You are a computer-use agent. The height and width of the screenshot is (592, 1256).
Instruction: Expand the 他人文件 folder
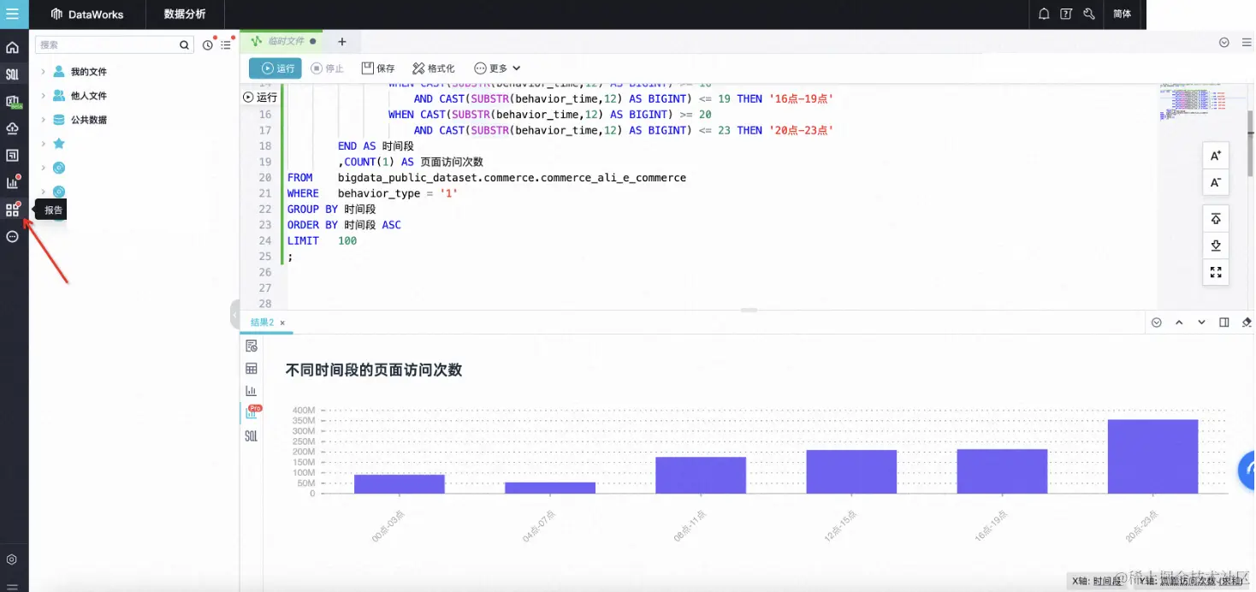point(43,96)
